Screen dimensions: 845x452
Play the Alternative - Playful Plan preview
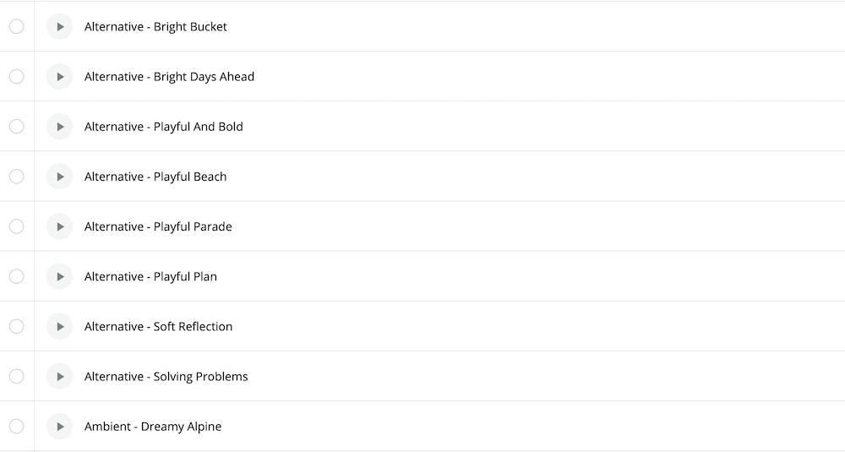[59, 276]
